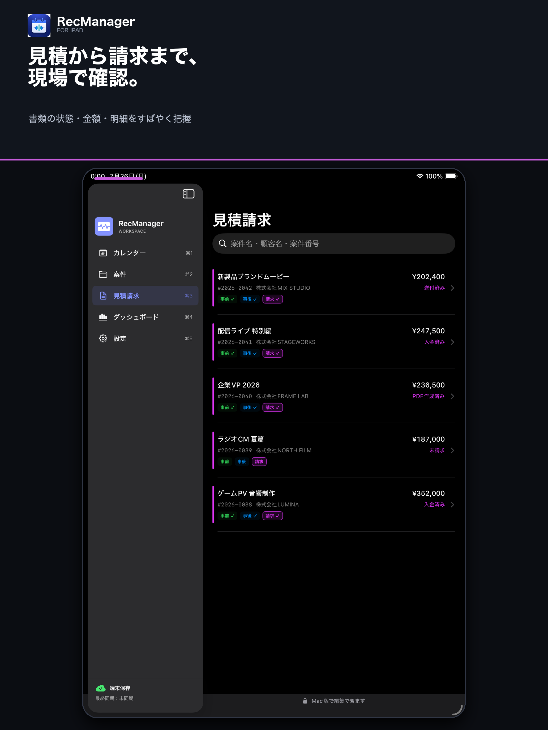
Task: Toggle unchecked 事前 tag on ラジオCM 夏篇
Action: tap(225, 461)
